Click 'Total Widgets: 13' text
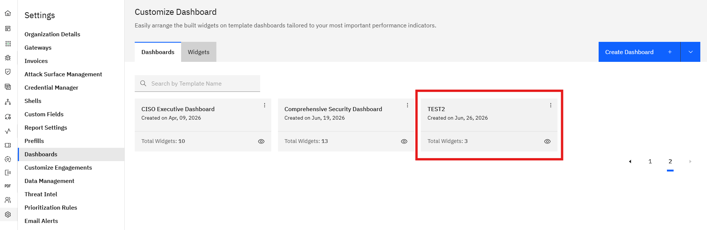 [306, 141]
